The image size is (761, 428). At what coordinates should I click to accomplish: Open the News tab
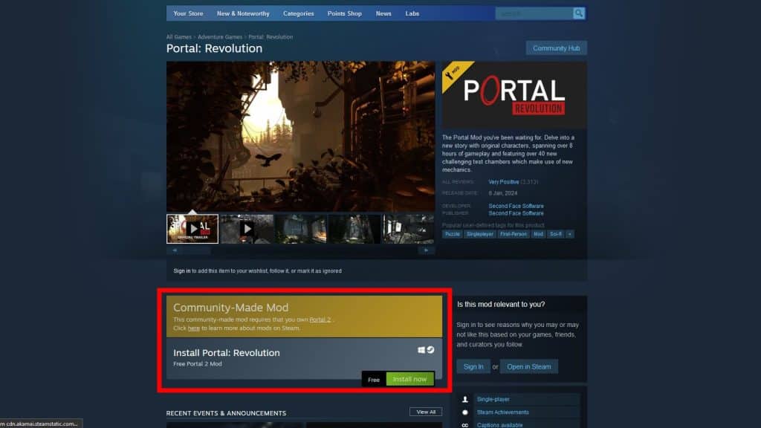point(383,13)
